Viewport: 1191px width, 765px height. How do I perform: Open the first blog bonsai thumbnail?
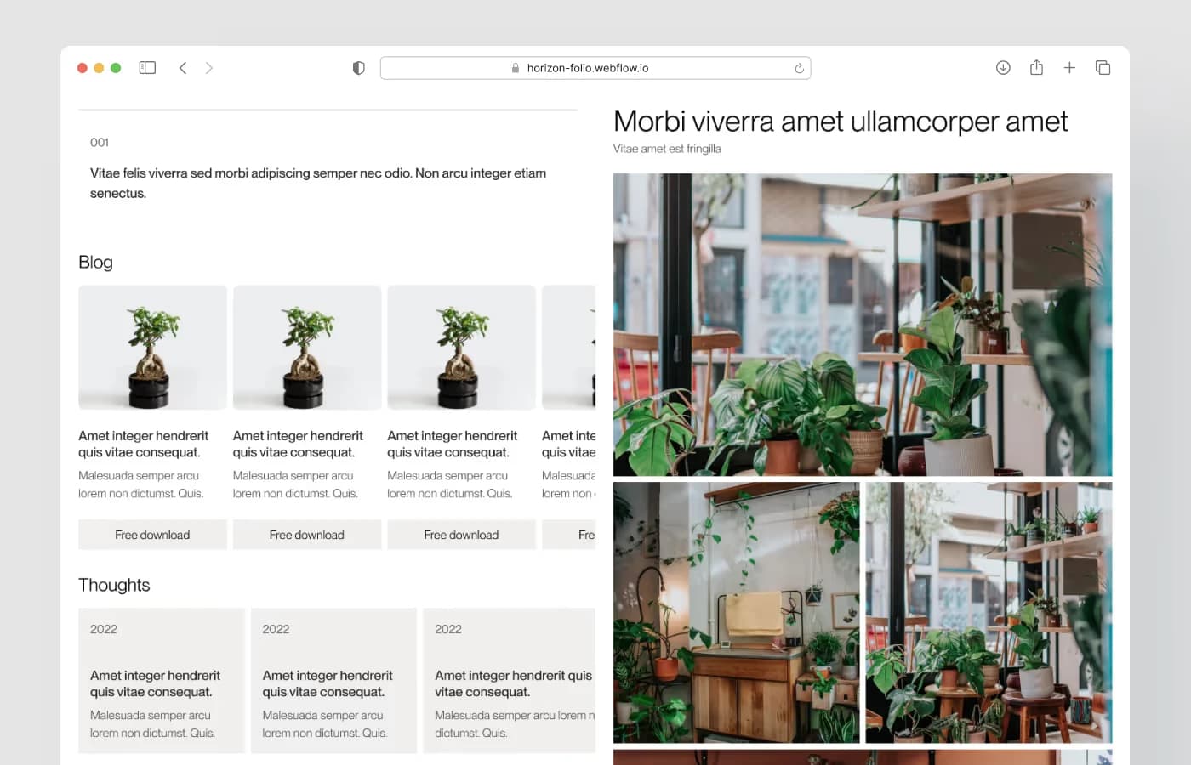pyautogui.click(x=152, y=348)
